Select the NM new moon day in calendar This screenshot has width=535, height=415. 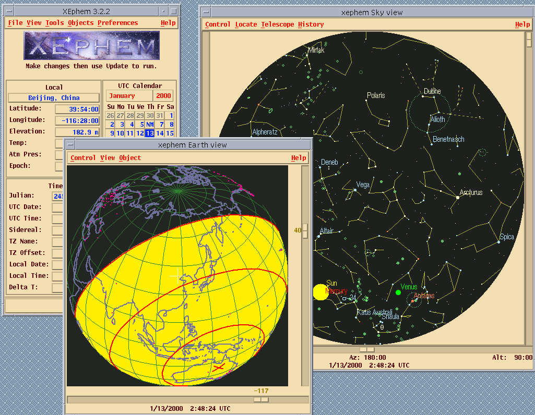(149, 125)
